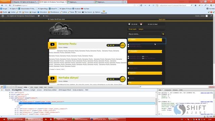The width and height of the screenshot is (215, 121).
Task: Open Web Developer Disable menu
Action: [x=4, y=12]
